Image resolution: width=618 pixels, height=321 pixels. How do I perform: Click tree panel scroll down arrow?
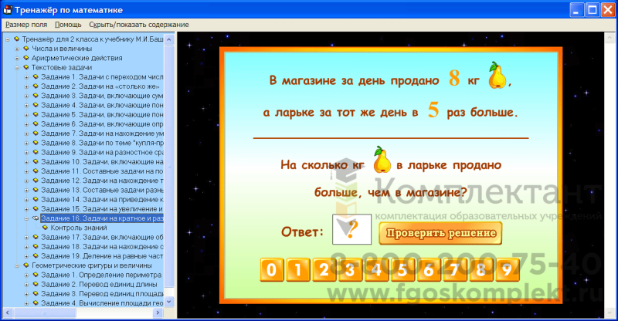pyautogui.click(x=169, y=302)
